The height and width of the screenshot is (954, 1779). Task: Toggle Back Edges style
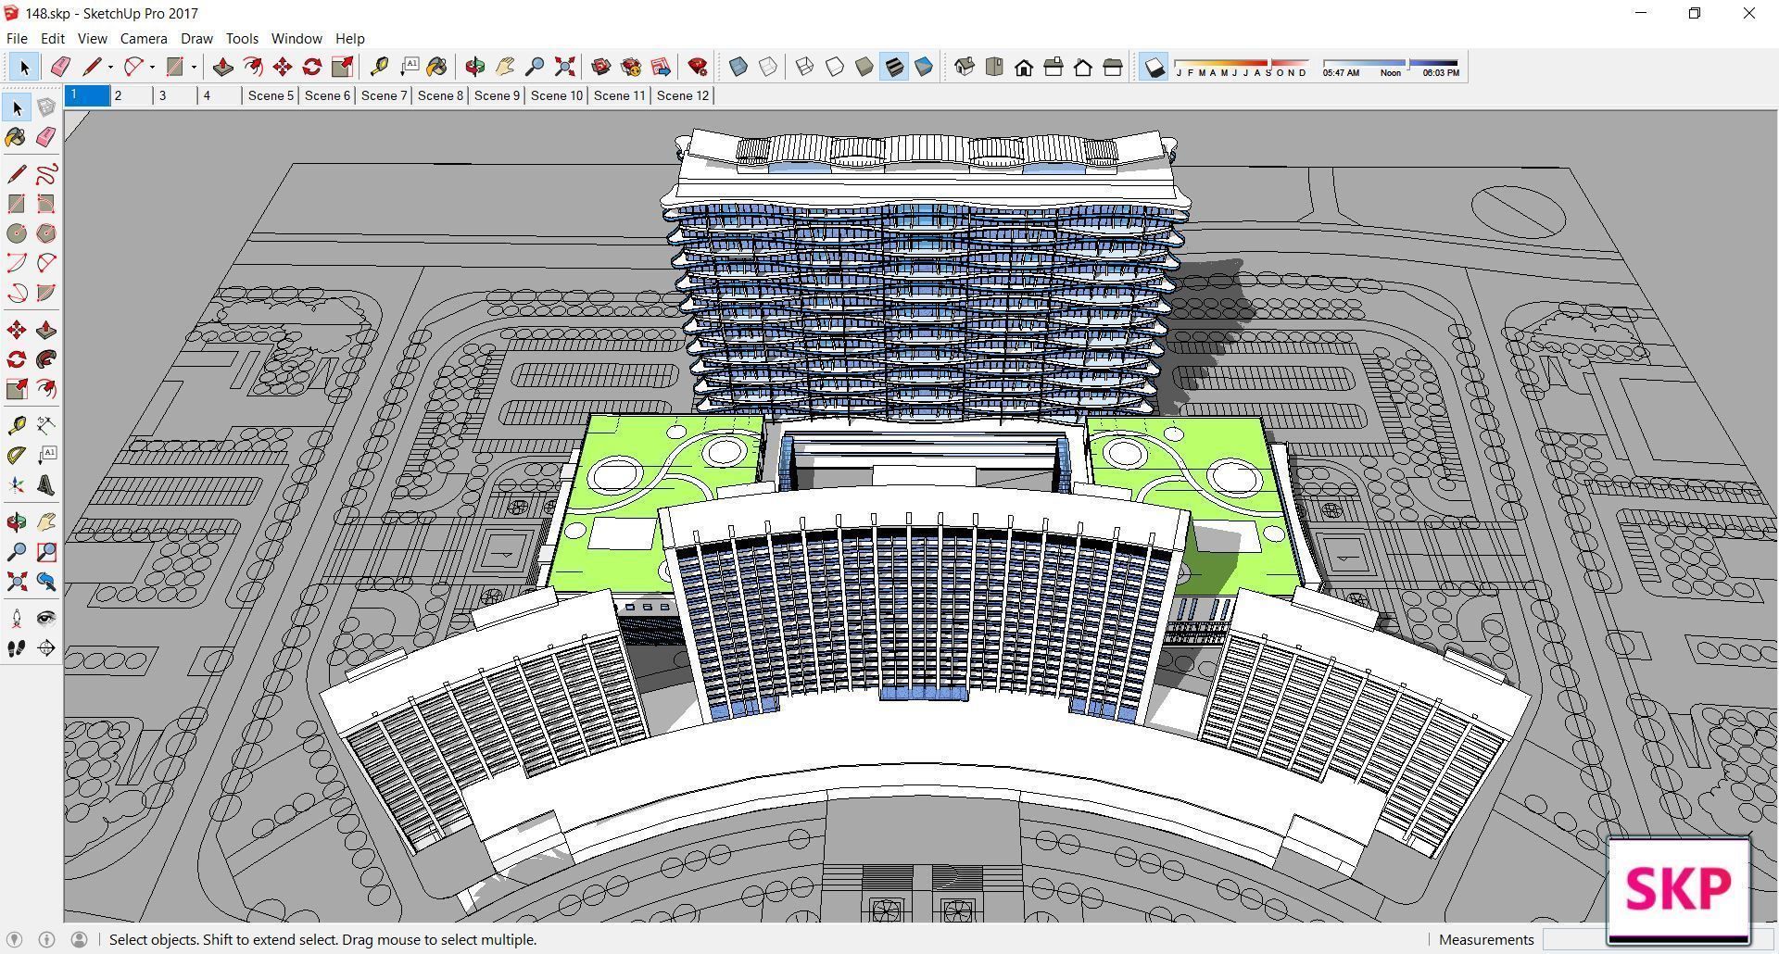coord(768,67)
